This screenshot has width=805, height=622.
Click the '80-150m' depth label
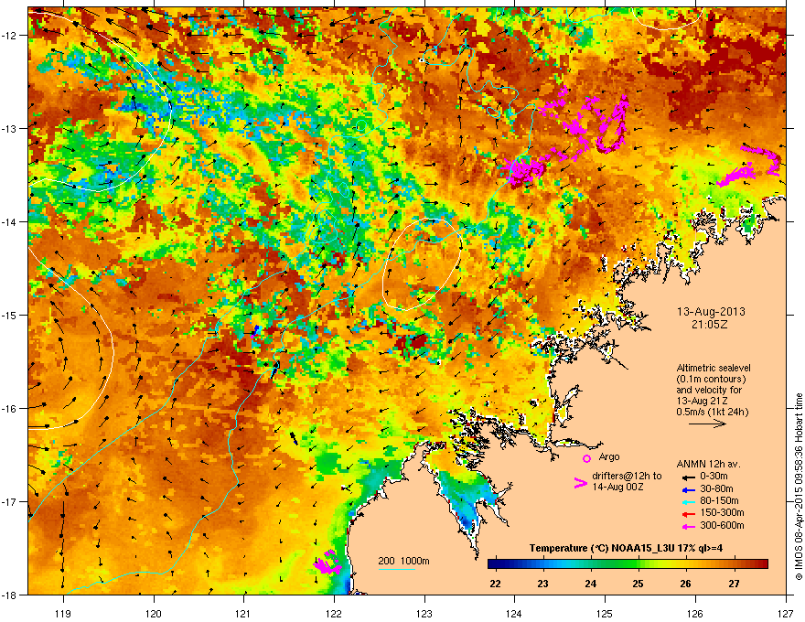(719, 501)
